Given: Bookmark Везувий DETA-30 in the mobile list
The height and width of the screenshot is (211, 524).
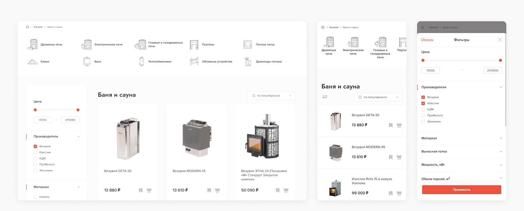Looking at the screenshot, I should [391, 125].
